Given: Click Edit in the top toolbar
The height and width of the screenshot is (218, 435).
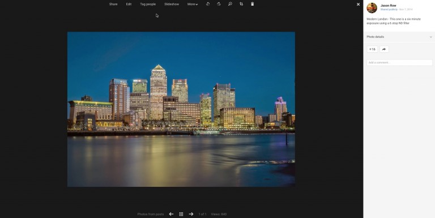Looking at the screenshot, I should point(129,4).
